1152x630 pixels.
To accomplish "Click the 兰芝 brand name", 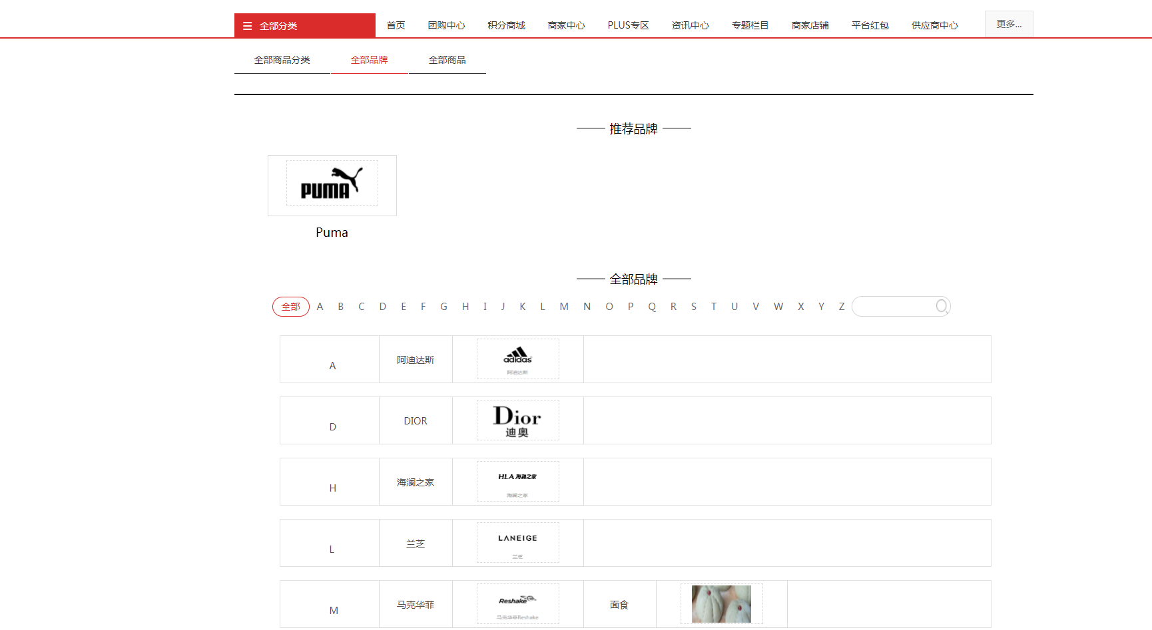I will (416, 544).
